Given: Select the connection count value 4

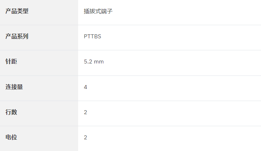Looking at the screenshot, I should coord(85,87).
